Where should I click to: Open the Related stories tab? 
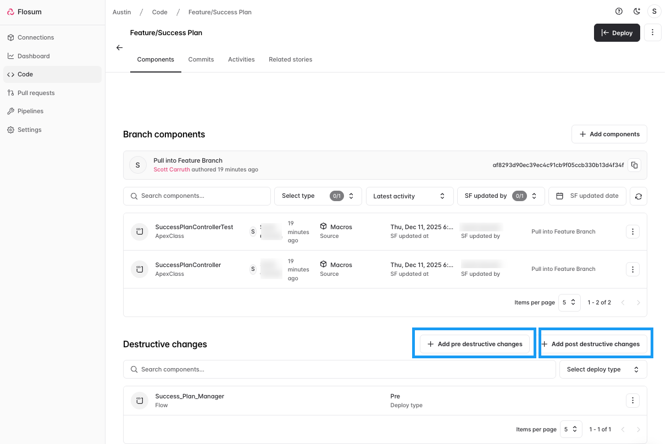290,59
